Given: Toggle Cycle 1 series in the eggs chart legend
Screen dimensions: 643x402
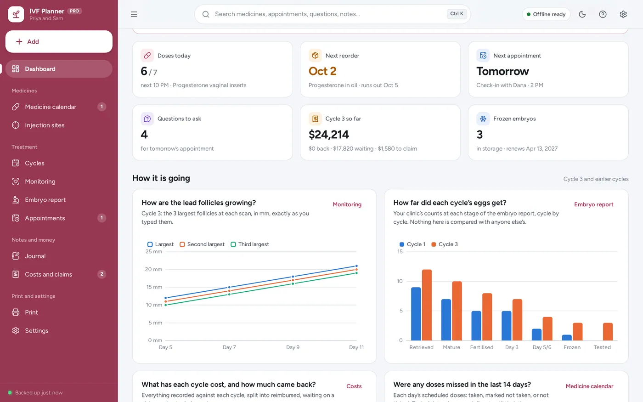Looking at the screenshot, I should pyautogui.click(x=412, y=244).
